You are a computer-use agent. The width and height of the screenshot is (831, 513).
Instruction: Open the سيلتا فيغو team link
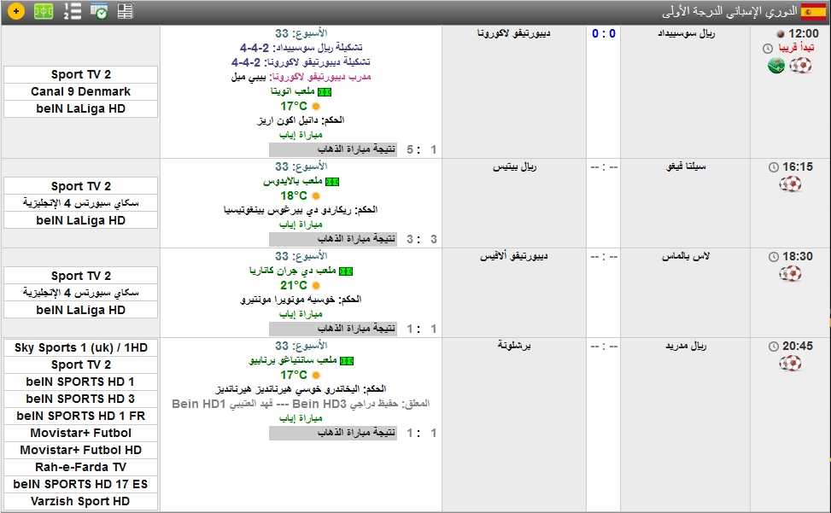tap(686, 166)
